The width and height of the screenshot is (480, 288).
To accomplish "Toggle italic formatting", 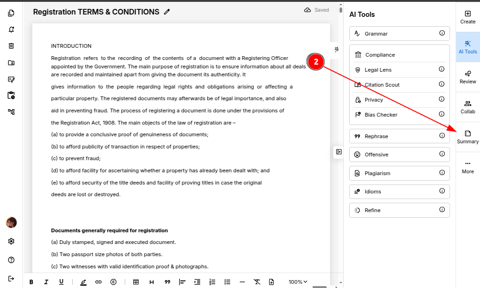I will click(46, 282).
